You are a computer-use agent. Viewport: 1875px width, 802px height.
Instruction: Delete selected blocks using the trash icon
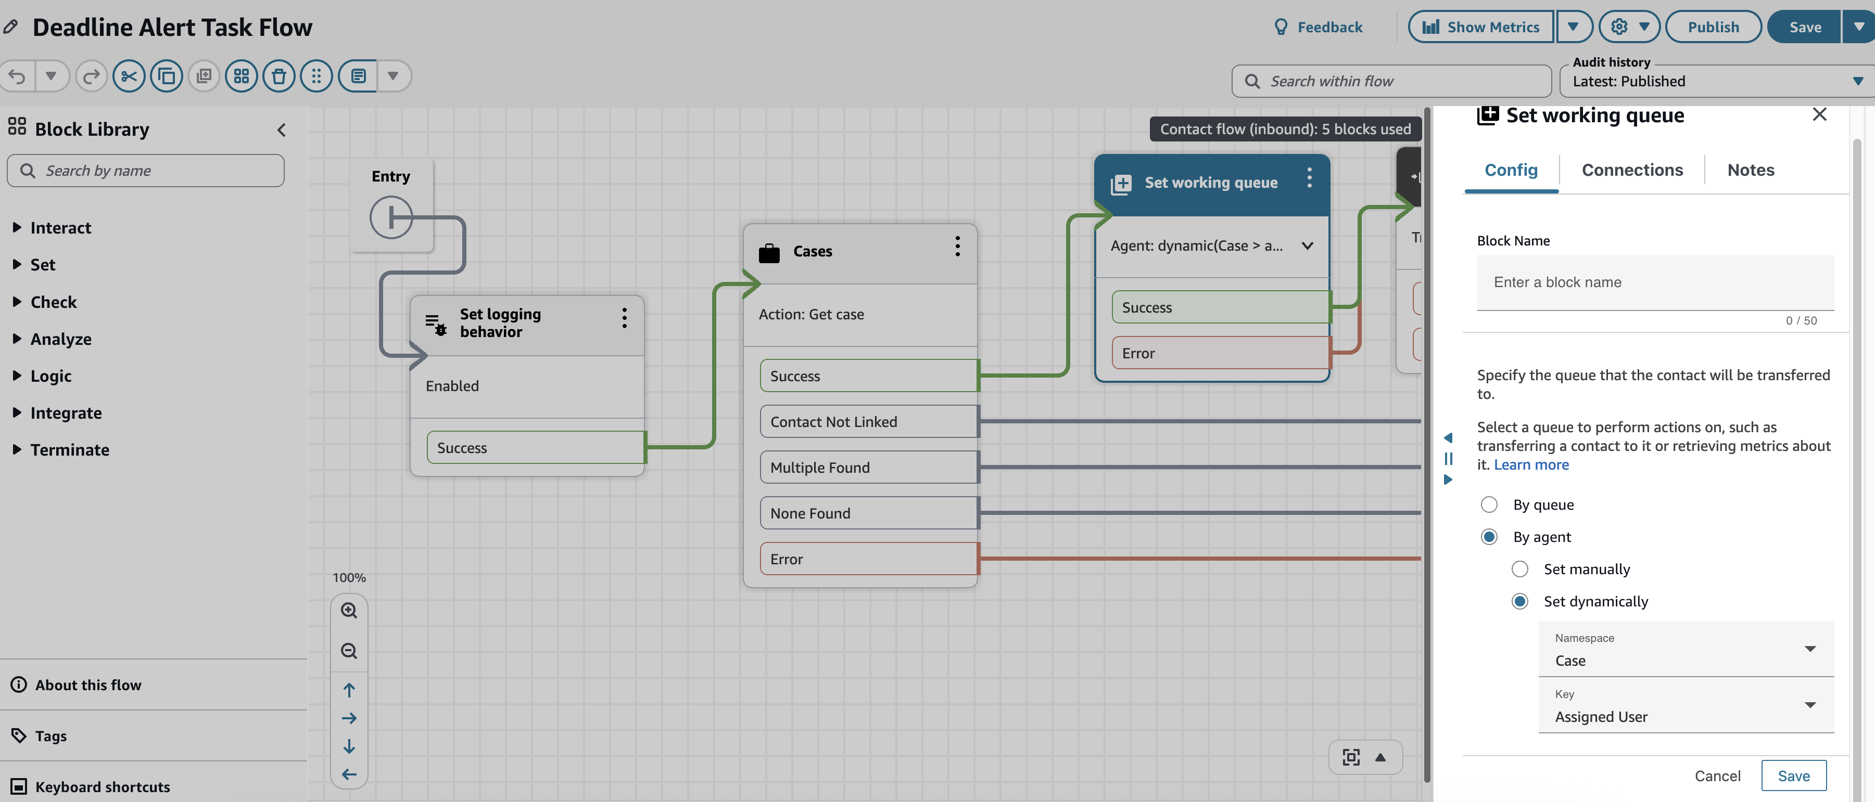tap(279, 75)
